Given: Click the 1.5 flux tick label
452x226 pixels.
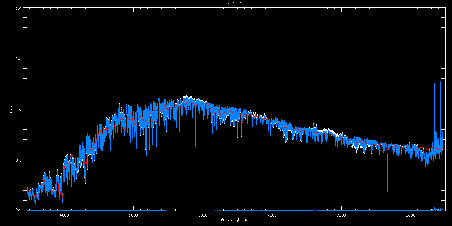Looking at the screenshot, I should click(18, 59).
